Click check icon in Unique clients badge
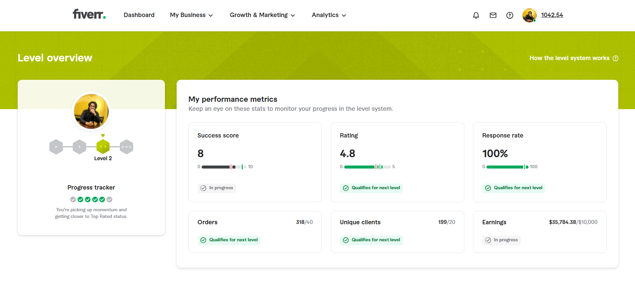The image size is (635, 281). [346, 240]
